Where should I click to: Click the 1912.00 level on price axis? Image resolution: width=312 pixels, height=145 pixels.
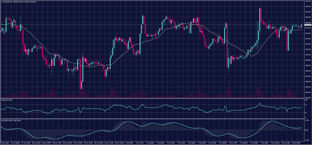308,55
